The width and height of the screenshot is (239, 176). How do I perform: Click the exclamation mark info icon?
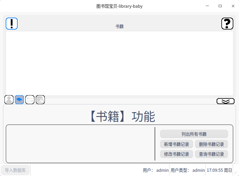pos(12,24)
